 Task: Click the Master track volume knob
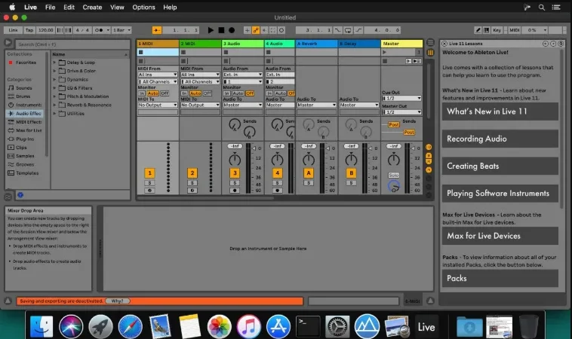[x=393, y=160]
